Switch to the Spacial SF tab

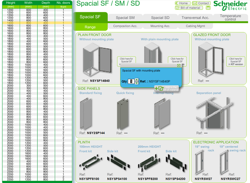coord(90,17)
